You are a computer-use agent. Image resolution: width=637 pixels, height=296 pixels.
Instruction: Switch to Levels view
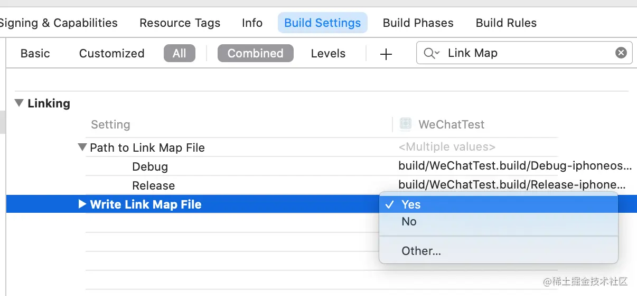(x=328, y=53)
